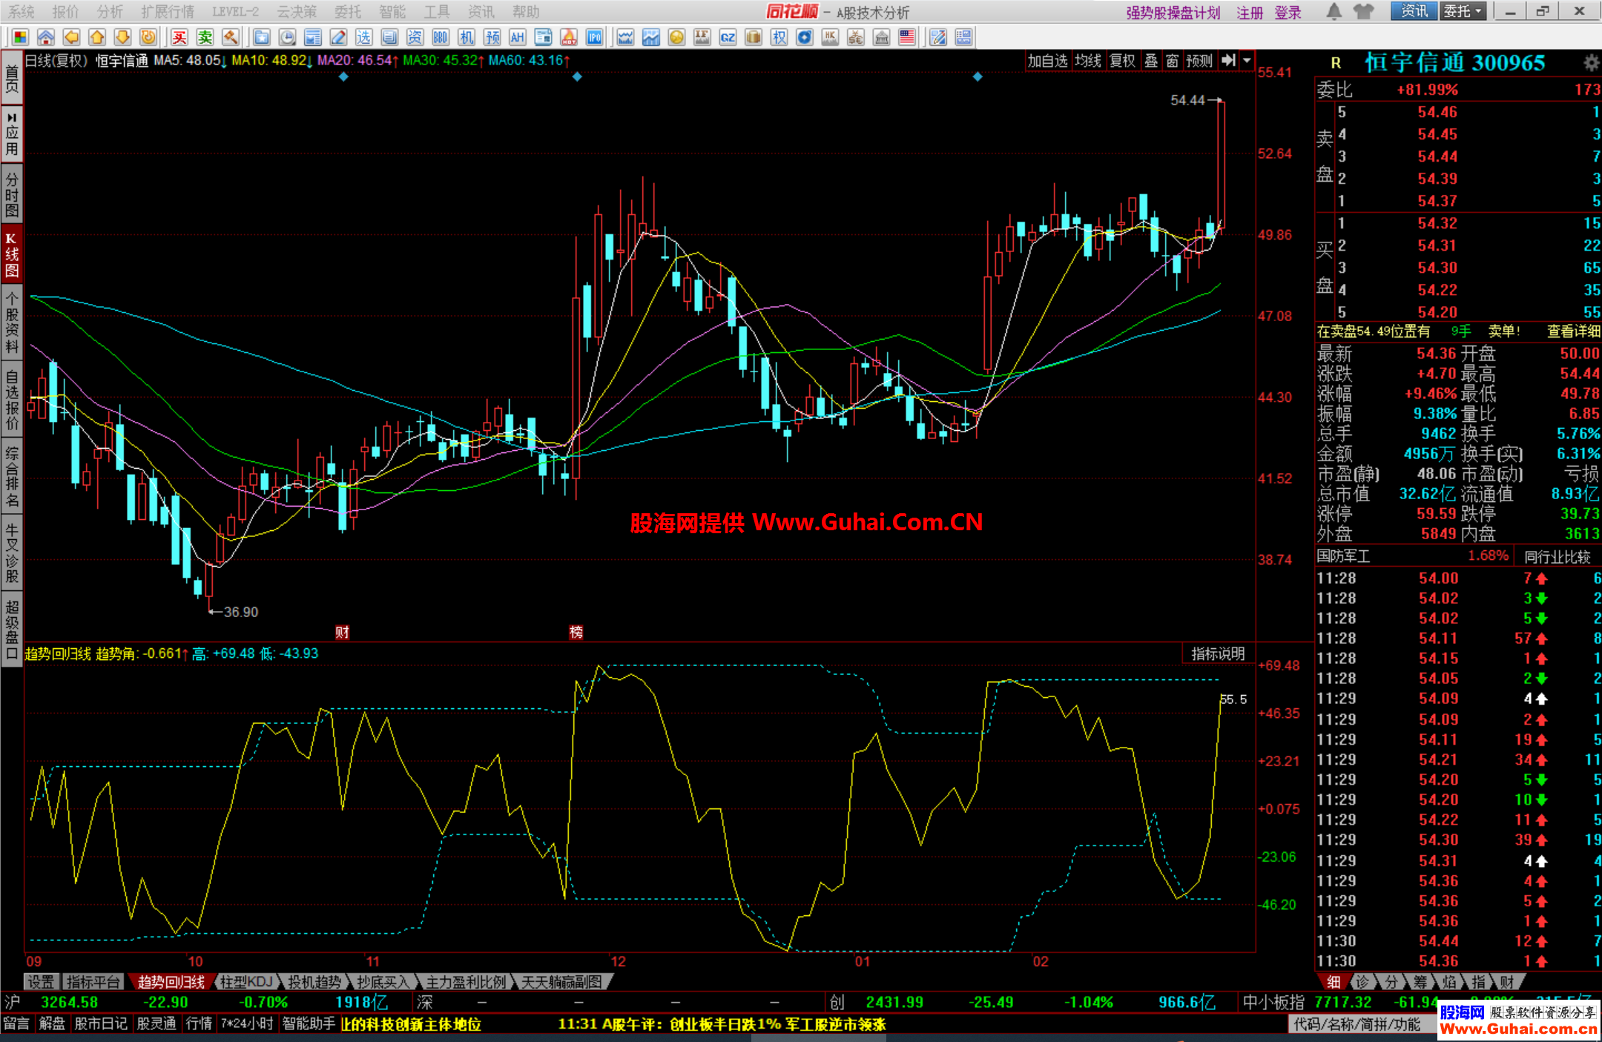The height and width of the screenshot is (1042, 1602).
Task: Select the 诊 diagnosis tab
Action: 1362,982
